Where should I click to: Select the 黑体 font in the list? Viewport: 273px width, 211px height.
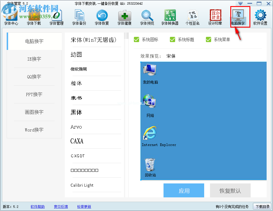point(76,112)
